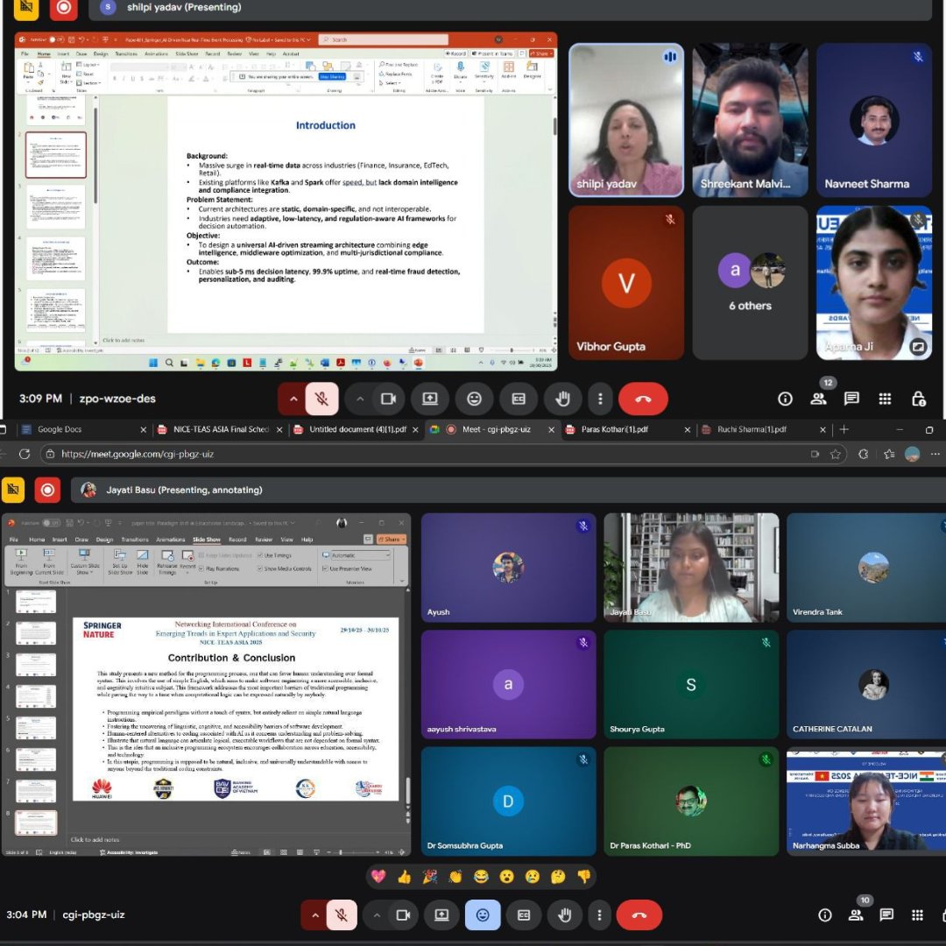The height and width of the screenshot is (946, 946).
Task: Adjust zoom slider in Jayati's PowerPoint status bar
Action: pos(353,852)
